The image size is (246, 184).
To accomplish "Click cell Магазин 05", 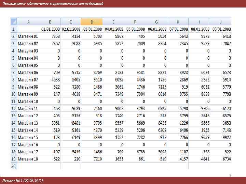I will pyautogui.click(x=28, y=65).
